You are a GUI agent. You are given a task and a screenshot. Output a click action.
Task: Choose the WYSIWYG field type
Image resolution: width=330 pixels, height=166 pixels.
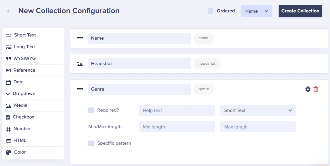click(x=24, y=59)
